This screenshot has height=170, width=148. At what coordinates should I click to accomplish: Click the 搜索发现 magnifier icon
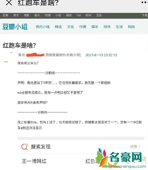point(25,147)
